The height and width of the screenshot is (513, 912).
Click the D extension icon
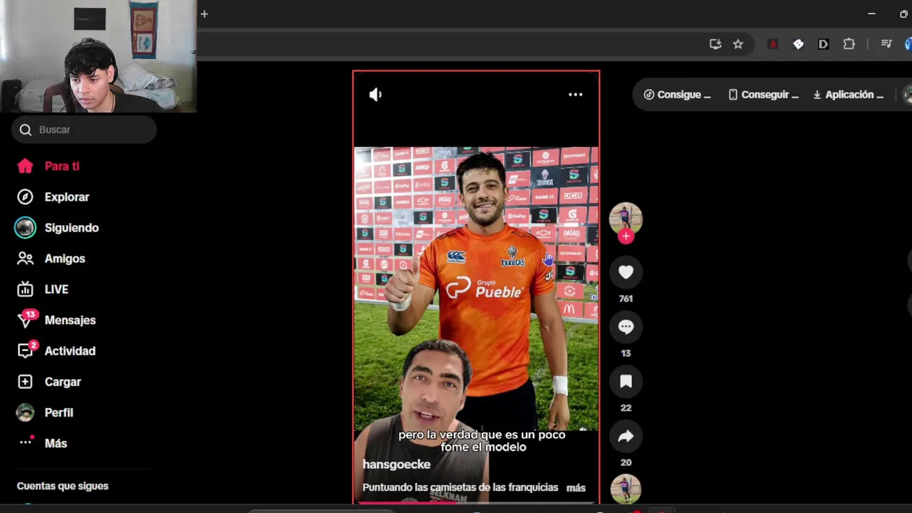[823, 44]
